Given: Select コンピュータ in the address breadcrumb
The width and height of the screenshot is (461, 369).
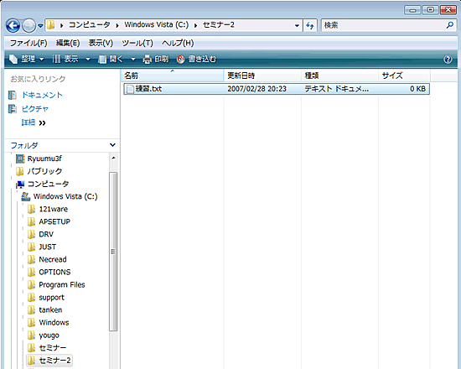Looking at the screenshot, I should [x=90, y=25].
